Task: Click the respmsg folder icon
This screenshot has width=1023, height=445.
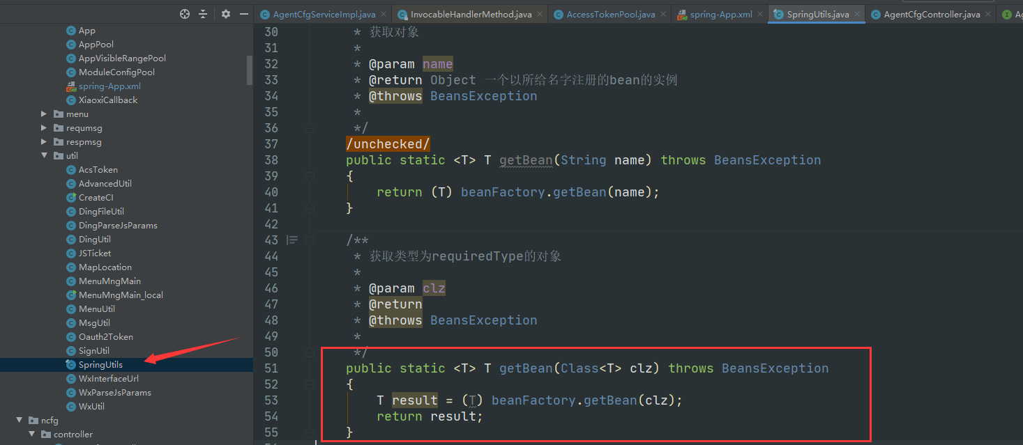Action: [59, 142]
